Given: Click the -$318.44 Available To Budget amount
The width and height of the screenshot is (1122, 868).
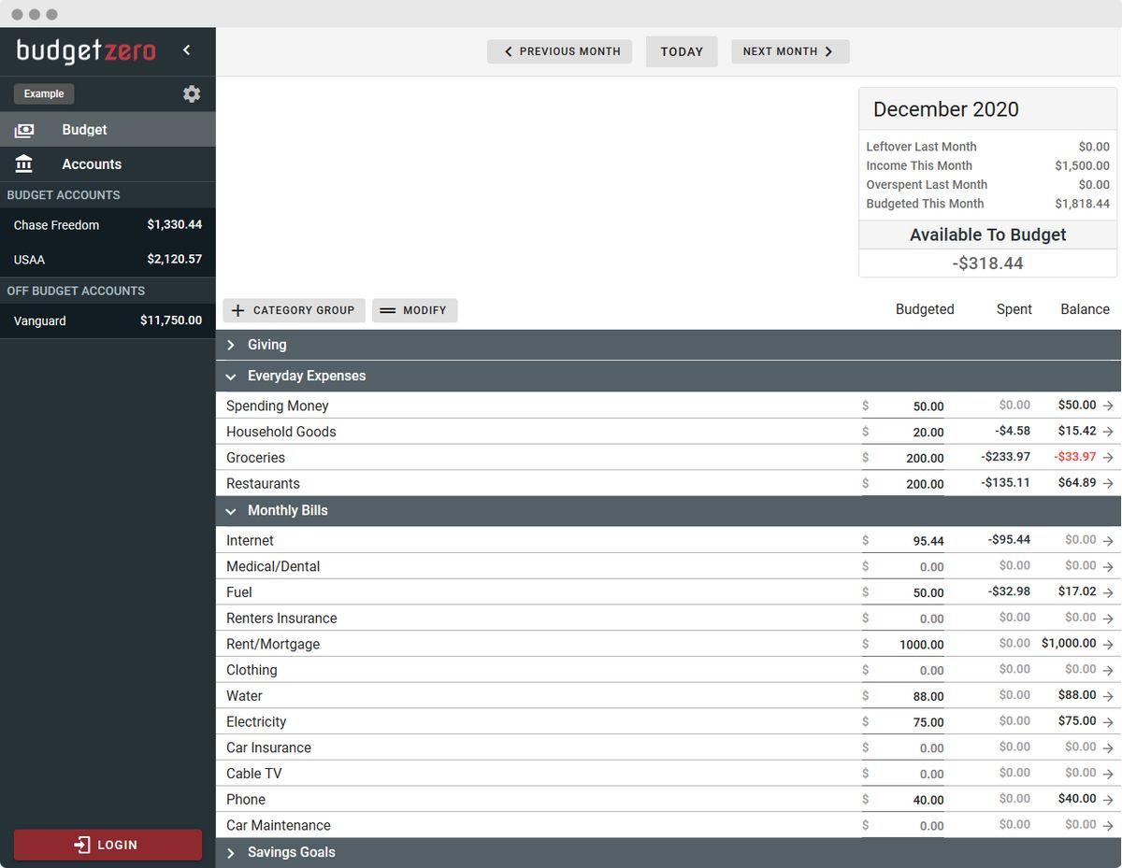Looking at the screenshot, I should pos(987,263).
